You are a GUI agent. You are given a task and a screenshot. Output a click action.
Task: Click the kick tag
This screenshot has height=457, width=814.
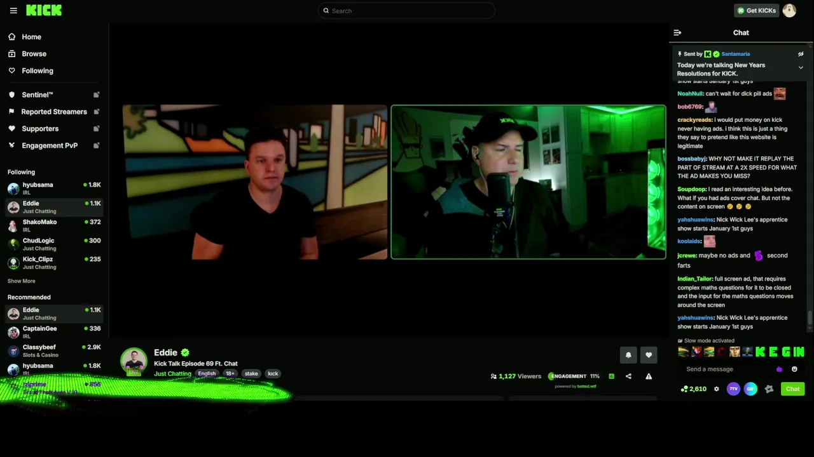click(273, 374)
